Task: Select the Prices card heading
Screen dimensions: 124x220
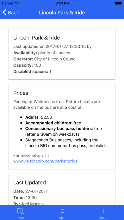Action: pyautogui.click(x=21, y=93)
